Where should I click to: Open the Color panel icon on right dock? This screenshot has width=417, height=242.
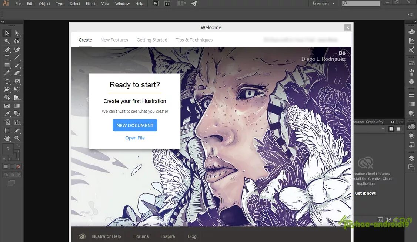(x=411, y=32)
